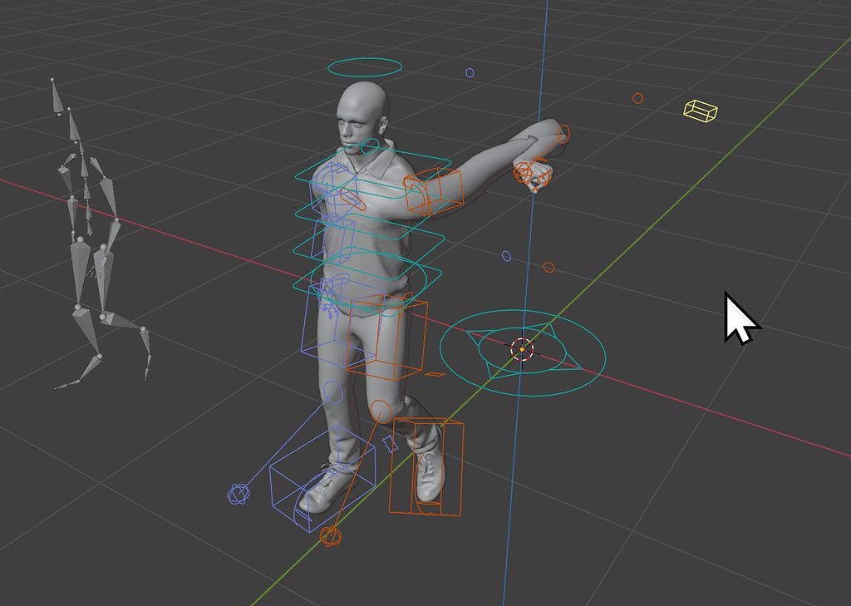Select the small purple circle near the halo
Viewport: 851px width, 606px height.
click(470, 73)
